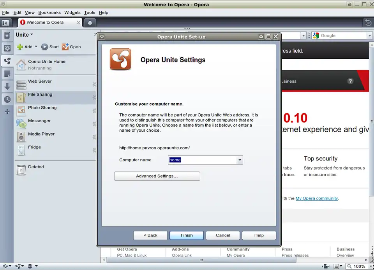Open Advanced Settings in the dialog
Screen dimensions: 374x270
click(157, 176)
